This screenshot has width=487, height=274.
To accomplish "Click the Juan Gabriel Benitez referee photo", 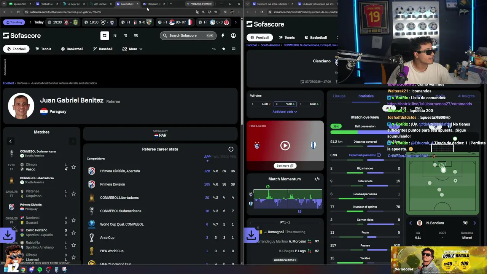I will (21, 106).
